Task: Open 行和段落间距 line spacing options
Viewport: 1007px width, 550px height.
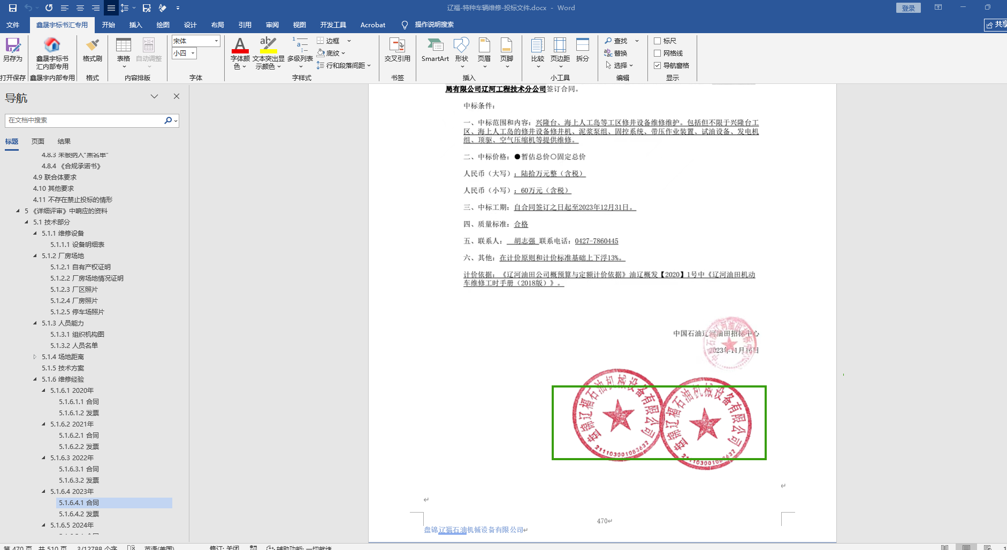Action: click(x=344, y=65)
